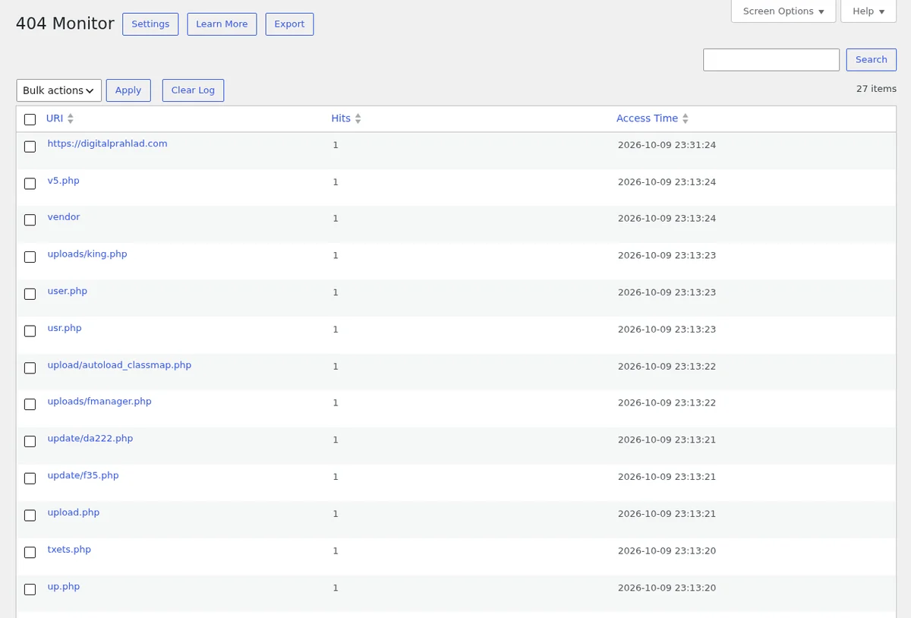Open the Settings button
This screenshot has width=911, height=618.
pyautogui.click(x=150, y=24)
